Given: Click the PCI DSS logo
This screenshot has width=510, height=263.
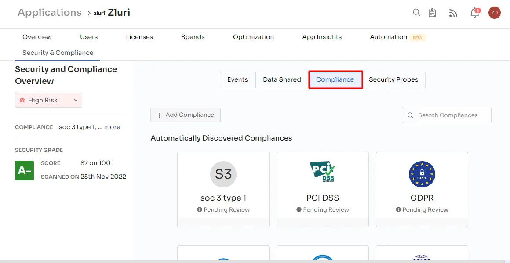Looking at the screenshot, I should click(323, 172).
